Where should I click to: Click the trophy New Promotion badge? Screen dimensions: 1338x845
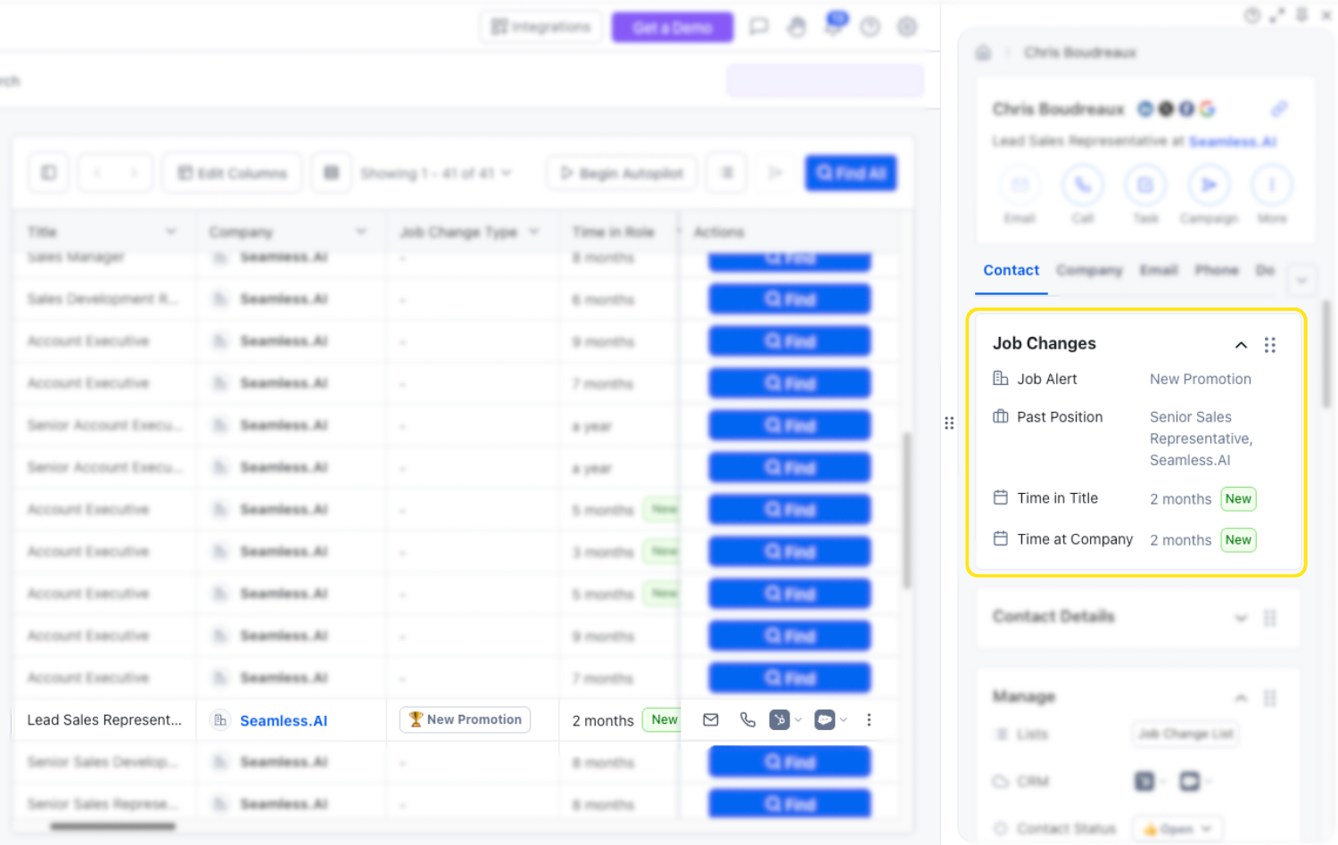click(x=465, y=719)
